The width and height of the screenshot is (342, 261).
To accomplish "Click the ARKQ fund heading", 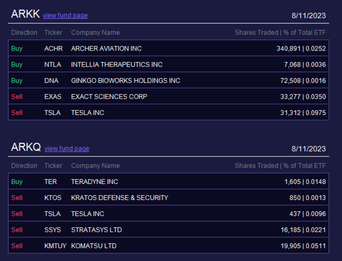I will click(26, 147).
